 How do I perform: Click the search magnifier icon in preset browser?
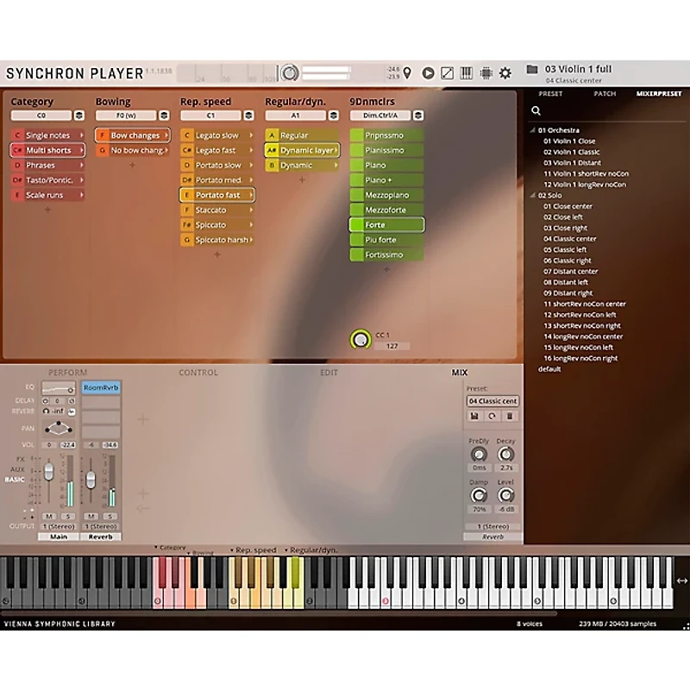pos(536,111)
